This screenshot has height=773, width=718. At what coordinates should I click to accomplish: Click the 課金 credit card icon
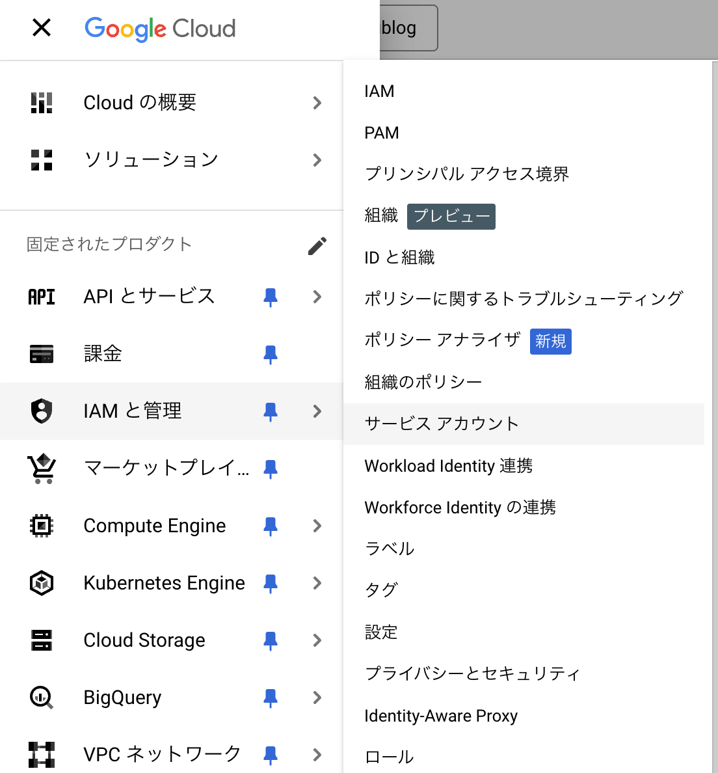42,354
